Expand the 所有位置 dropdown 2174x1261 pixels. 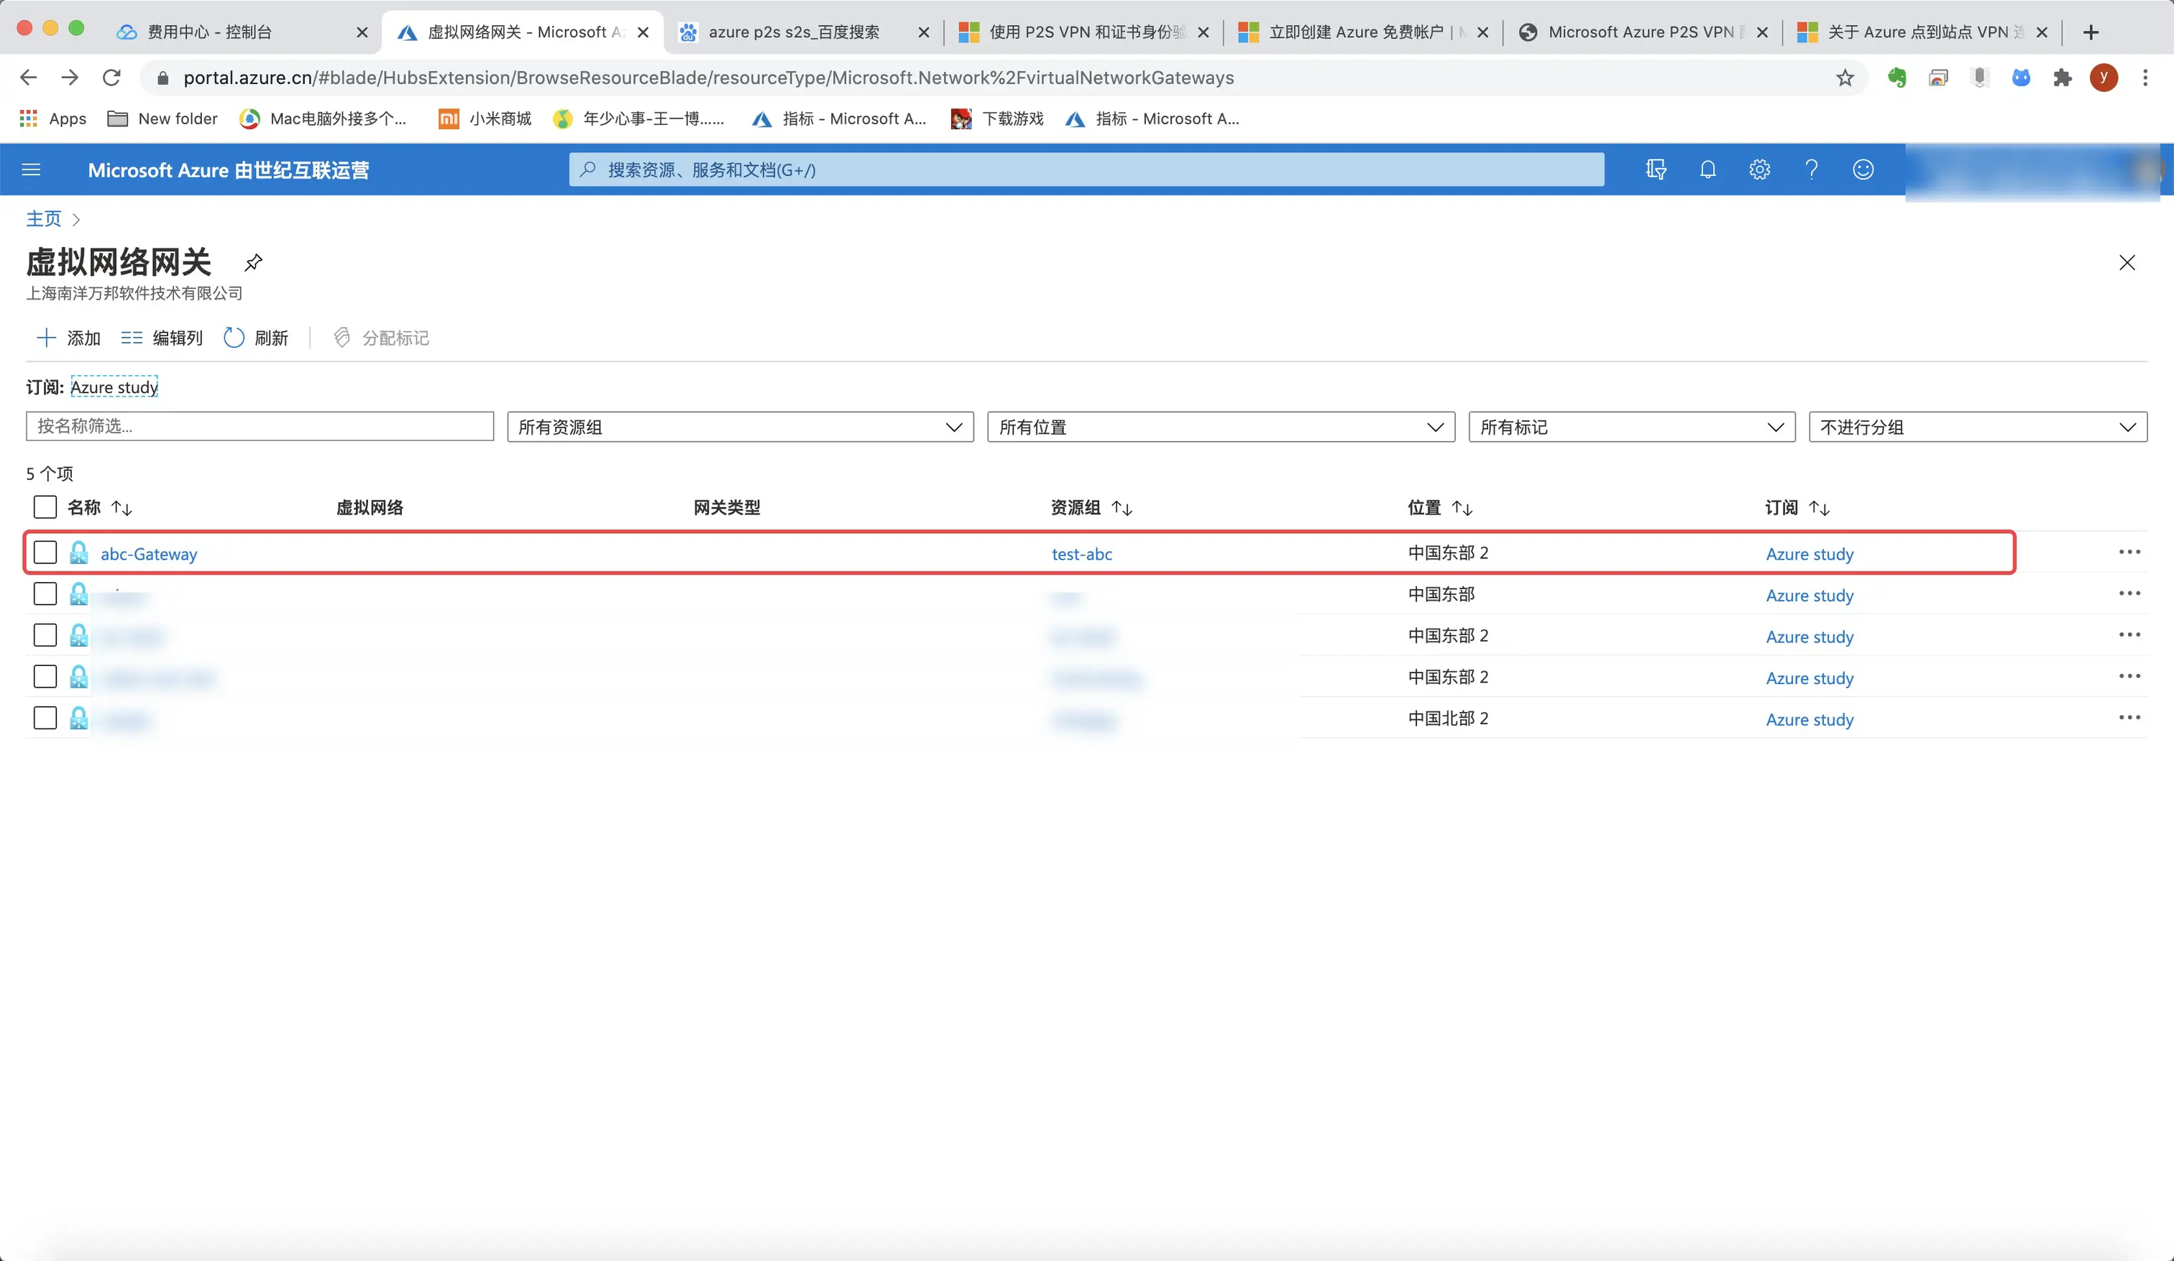(x=1220, y=427)
